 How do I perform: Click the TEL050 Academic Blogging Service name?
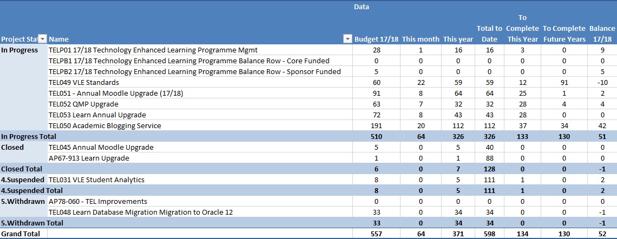coord(104,125)
